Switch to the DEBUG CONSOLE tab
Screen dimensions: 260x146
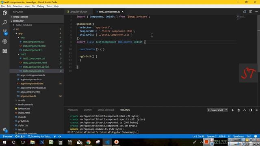pos(106,110)
